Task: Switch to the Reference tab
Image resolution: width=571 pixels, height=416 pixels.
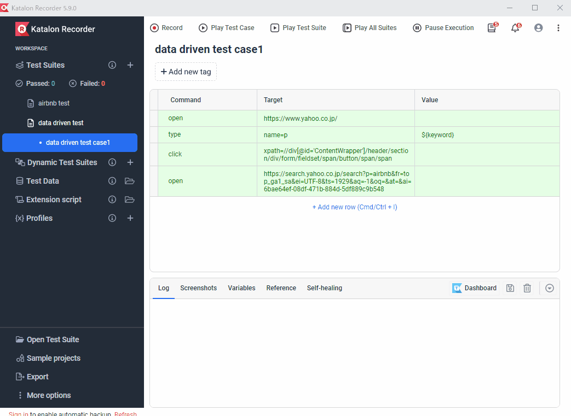Action: tap(281, 288)
